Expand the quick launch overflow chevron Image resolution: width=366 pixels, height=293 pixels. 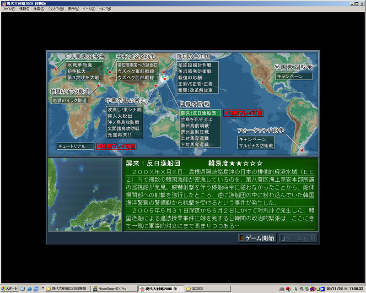[x=43, y=288]
